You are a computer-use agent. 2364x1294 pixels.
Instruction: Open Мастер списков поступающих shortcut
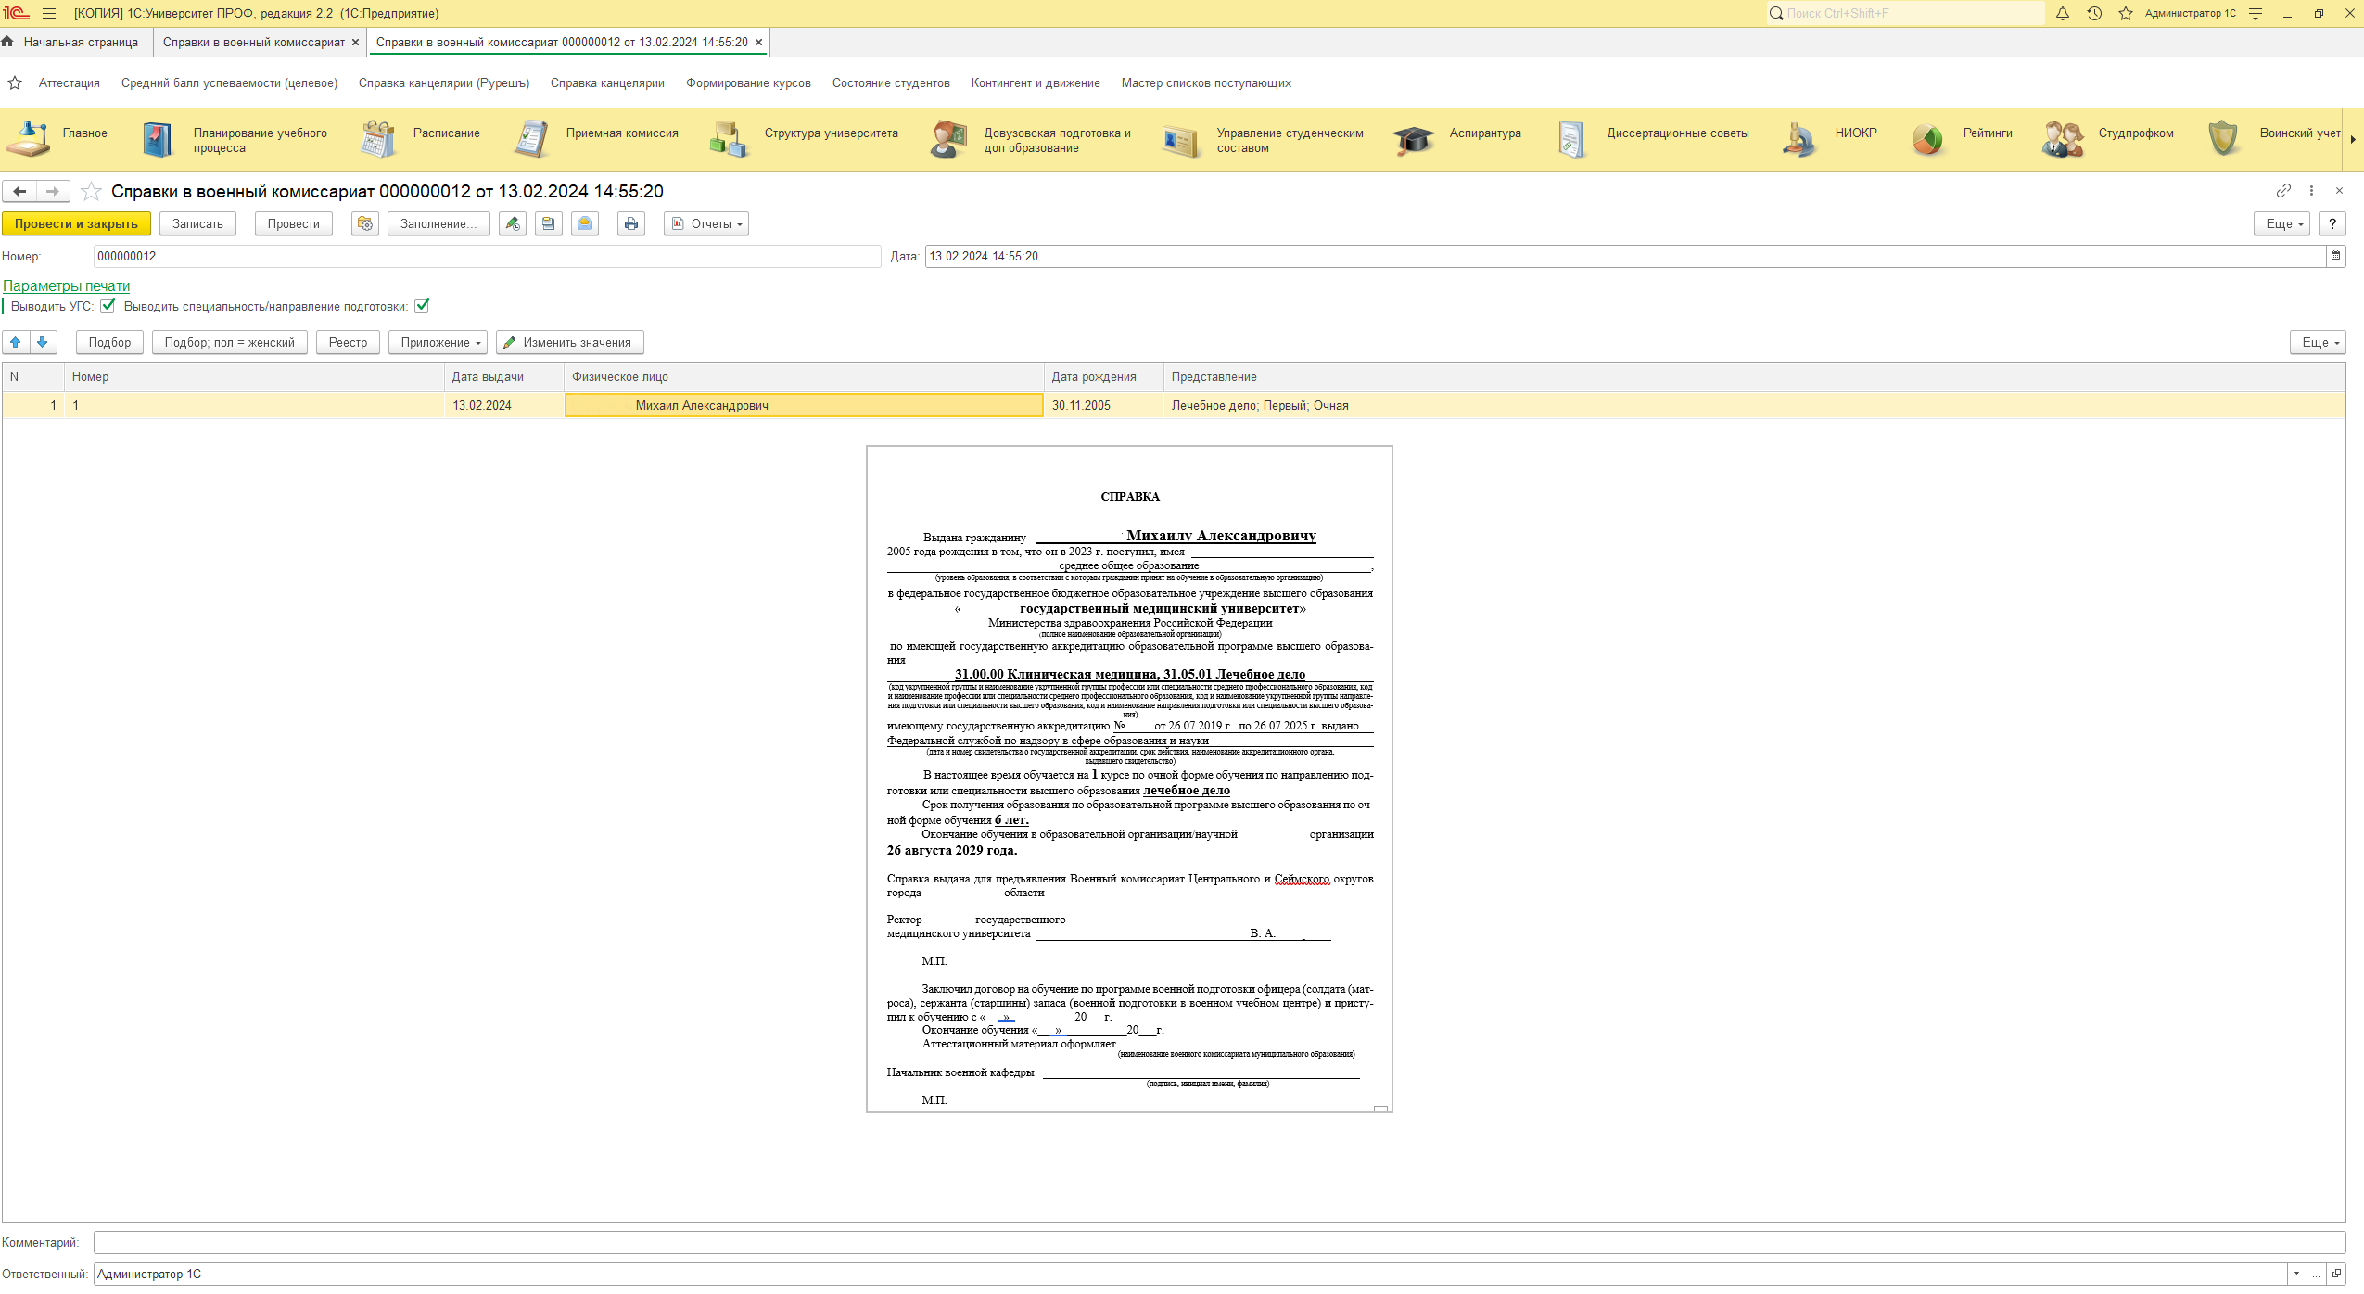coord(1206,83)
